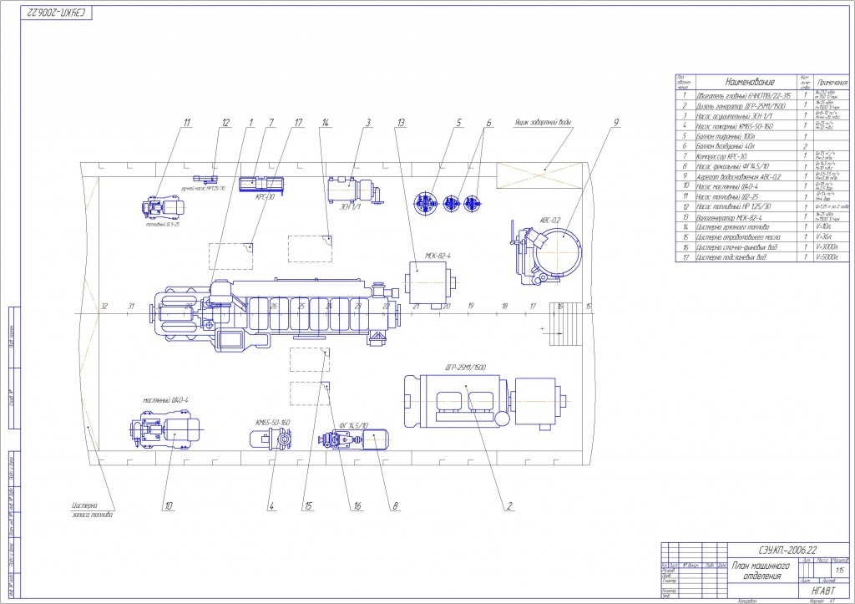Select the ФГ 14,5/10 fecal pump drawing

(x=355, y=439)
